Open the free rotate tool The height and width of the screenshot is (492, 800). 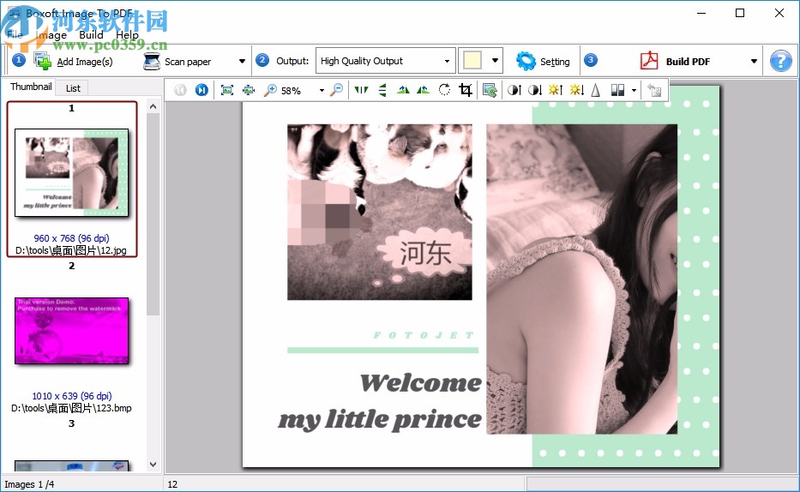[x=444, y=90]
